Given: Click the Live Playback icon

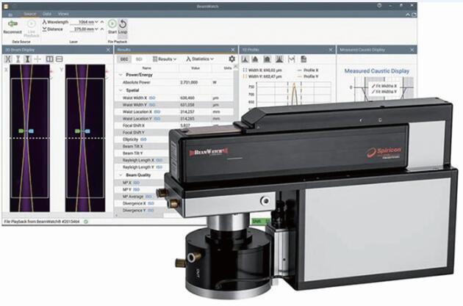Looking at the screenshot, I should (x=32, y=24).
